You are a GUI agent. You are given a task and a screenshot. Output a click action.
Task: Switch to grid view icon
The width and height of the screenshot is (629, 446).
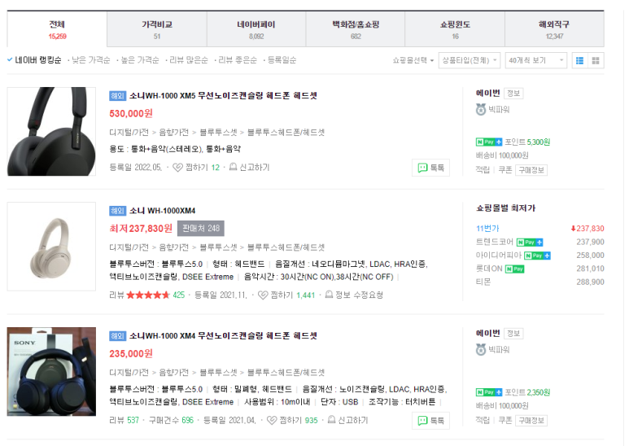[596, 60]
